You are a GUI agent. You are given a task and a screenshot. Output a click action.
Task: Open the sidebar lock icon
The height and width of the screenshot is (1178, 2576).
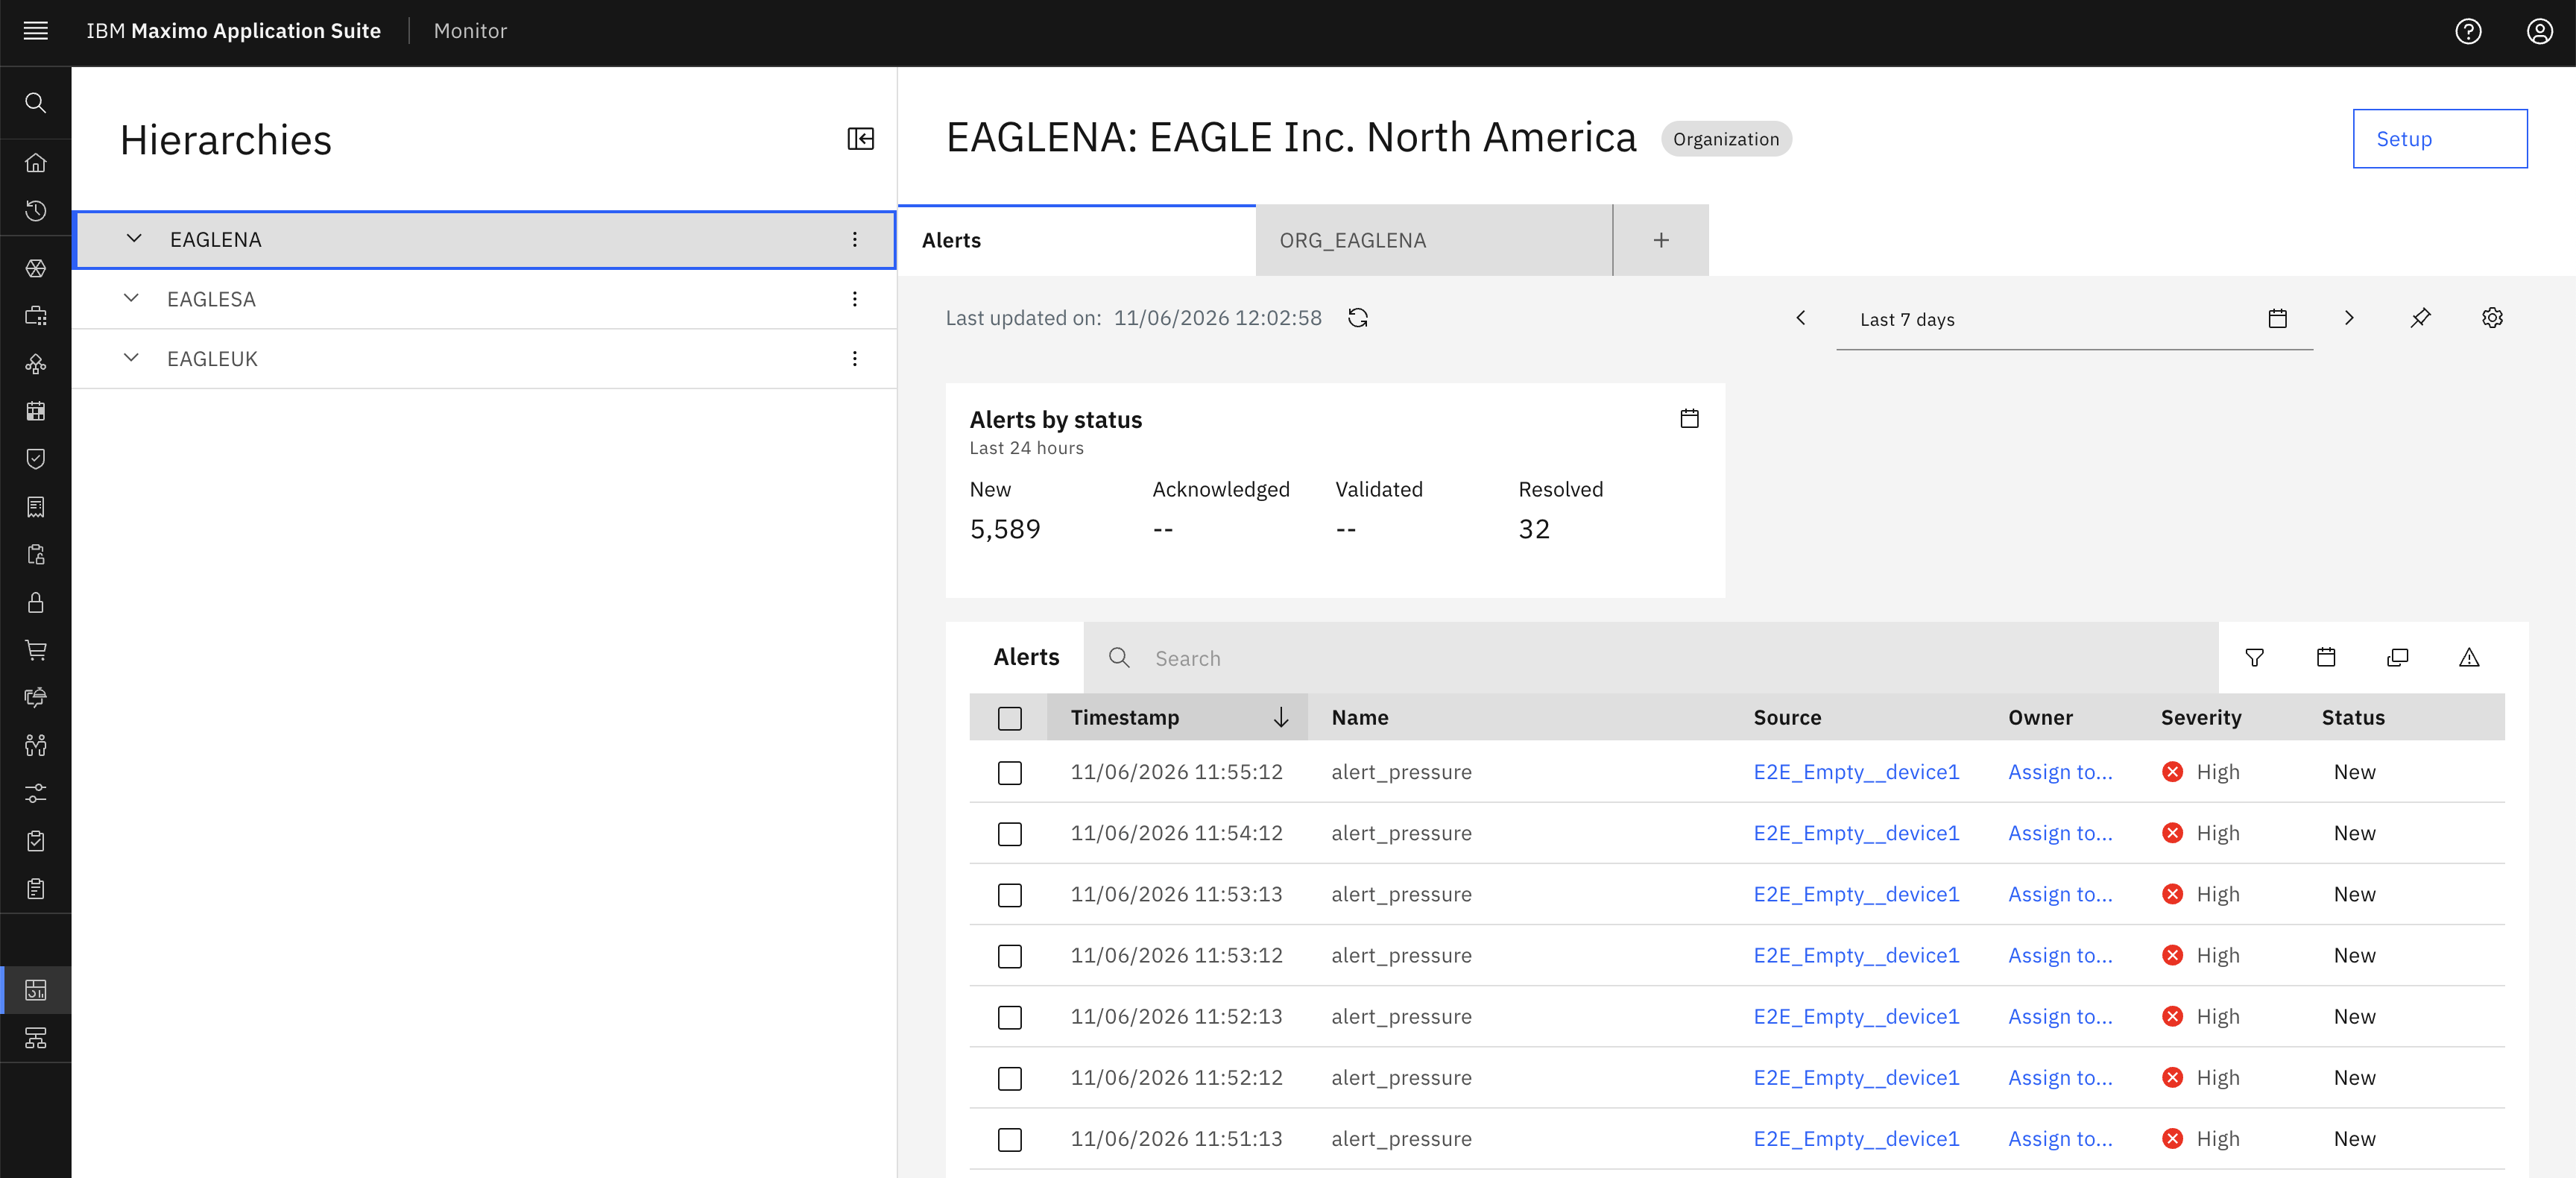click(36, 603)
